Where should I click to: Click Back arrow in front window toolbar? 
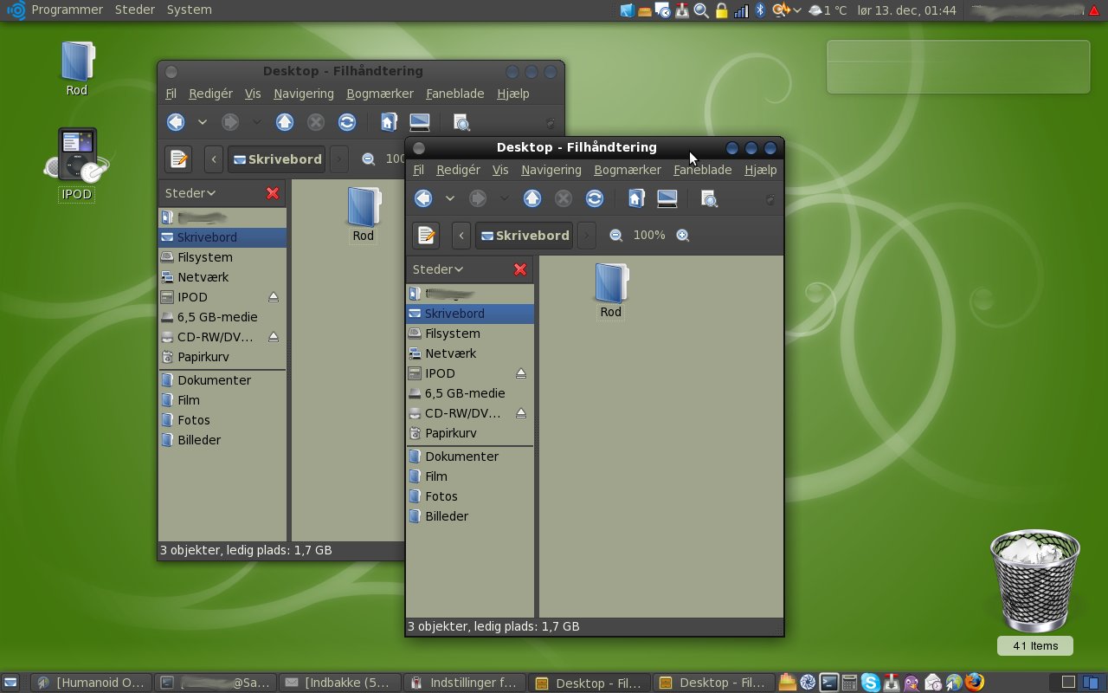[x=423, y=198]
